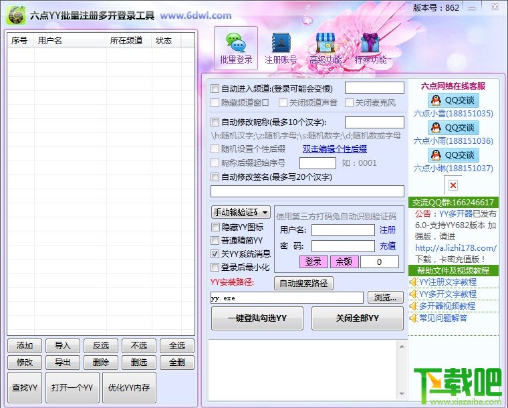Toggle 昵称后缀起始序号 checkbox
Image resolution: width=508 pixels, height=408 pixels.
pyautogui.click(x=215, y=163)
